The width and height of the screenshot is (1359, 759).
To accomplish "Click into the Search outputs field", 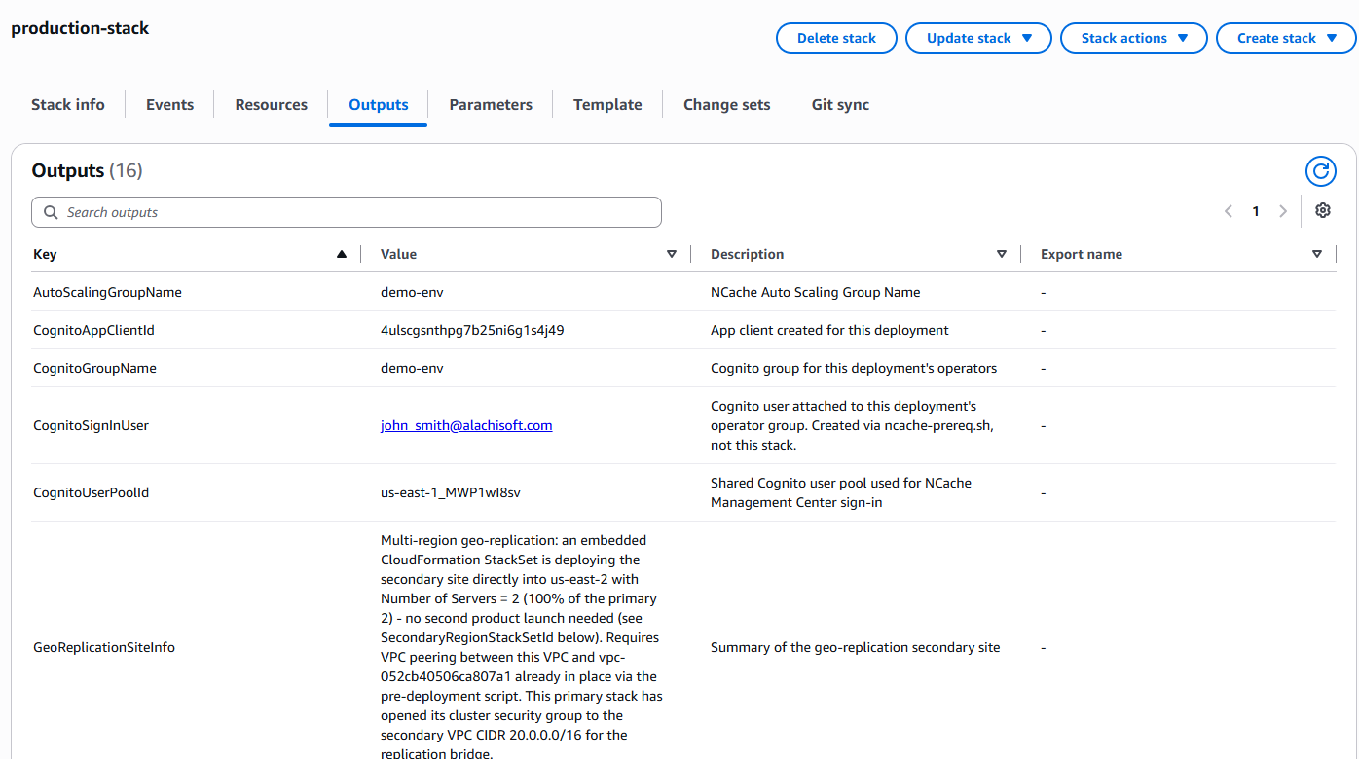I will [x=347, y=212].
